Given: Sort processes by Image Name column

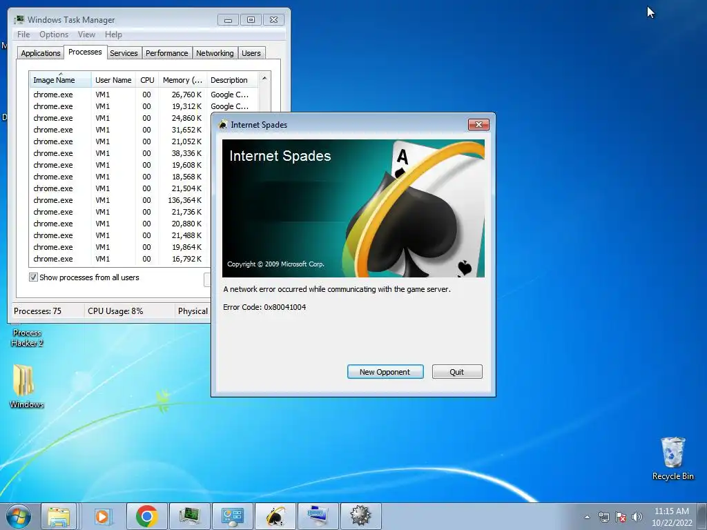Looking at the screenshot, I should [x=60, y=80].
